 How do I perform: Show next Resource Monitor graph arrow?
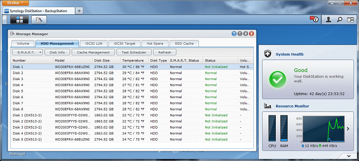348,129
